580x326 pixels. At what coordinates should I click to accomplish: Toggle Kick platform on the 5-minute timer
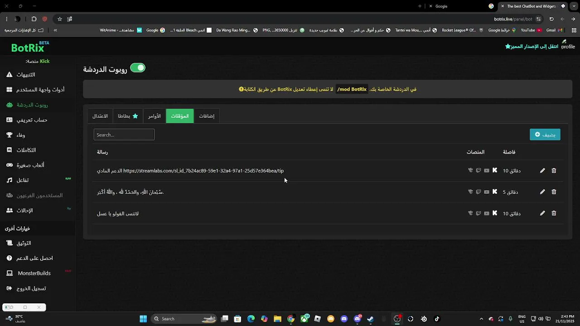[x=495, y=192]
